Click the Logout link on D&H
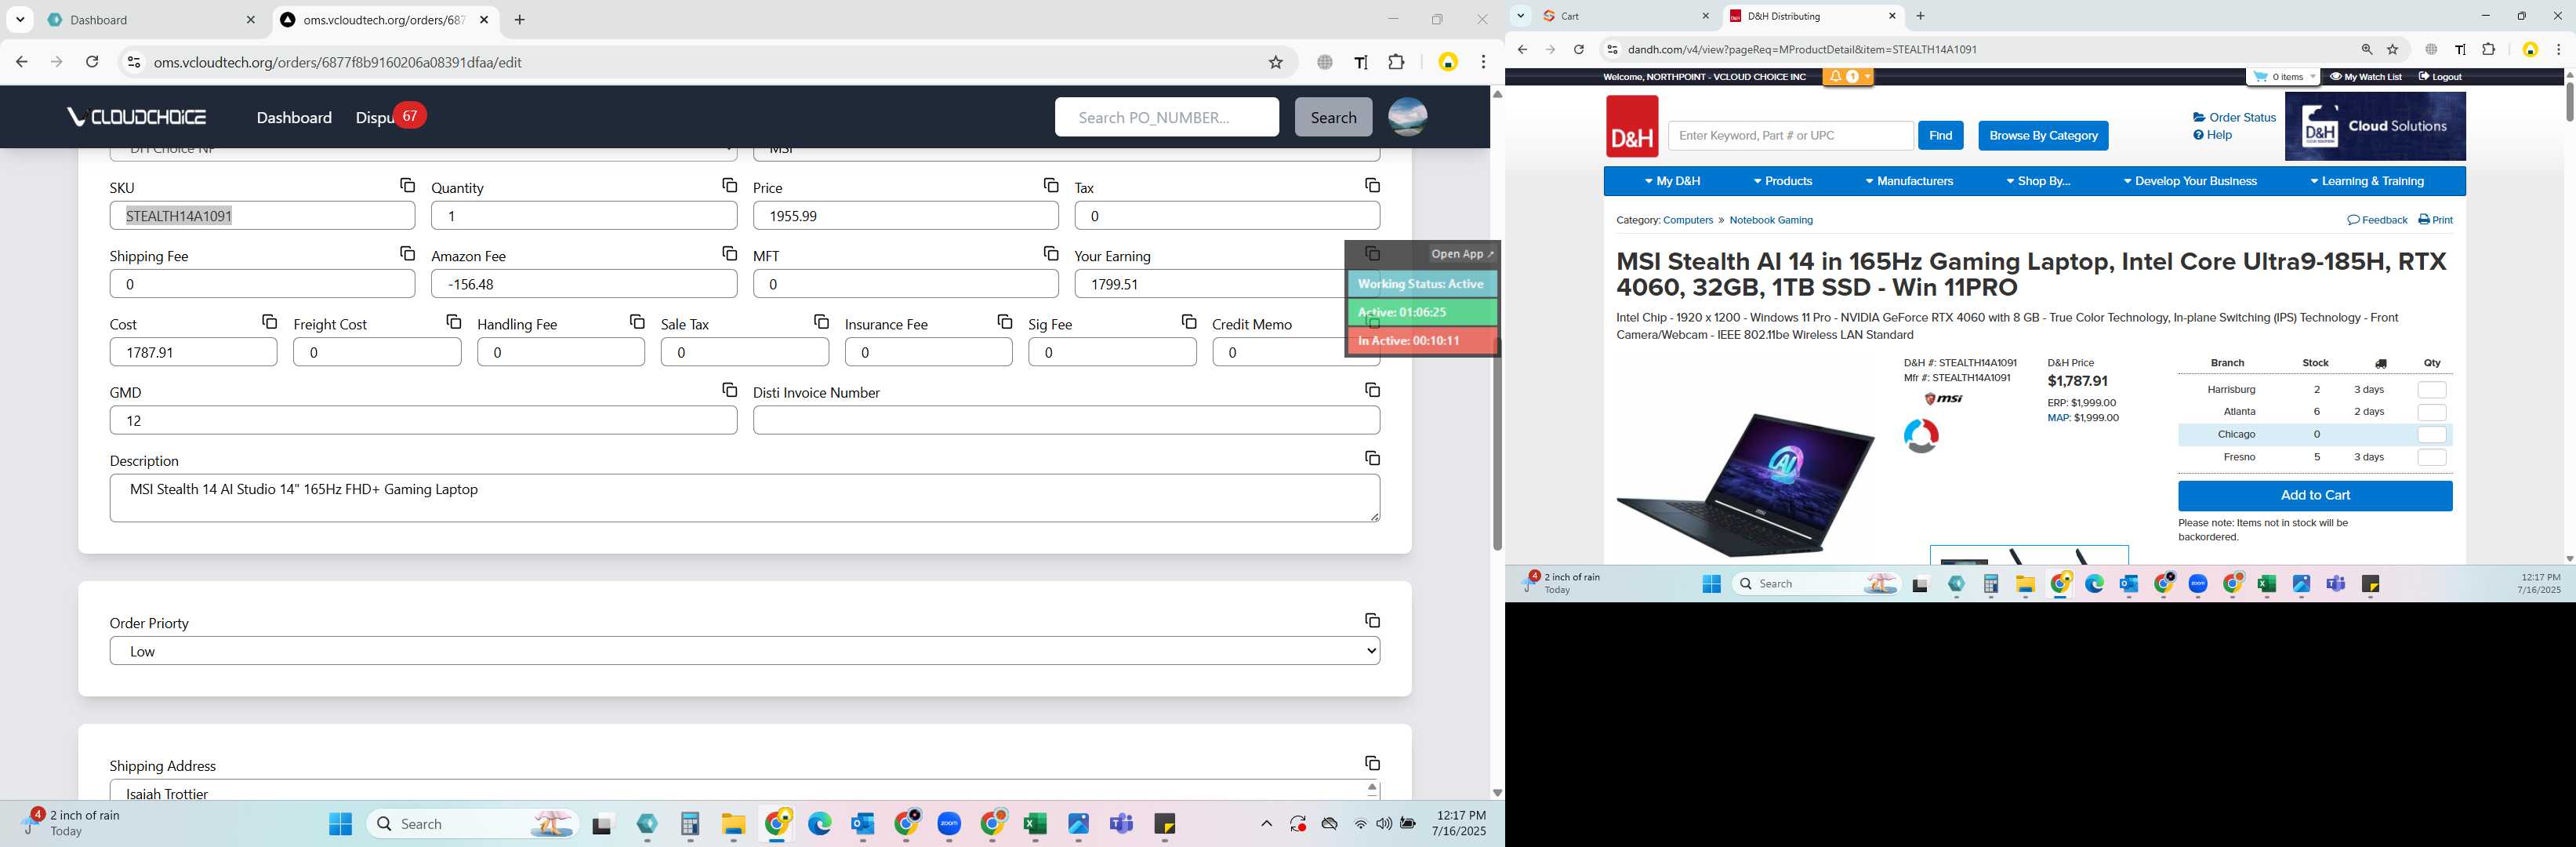The image size is (2576, 847). point(2440,77)
